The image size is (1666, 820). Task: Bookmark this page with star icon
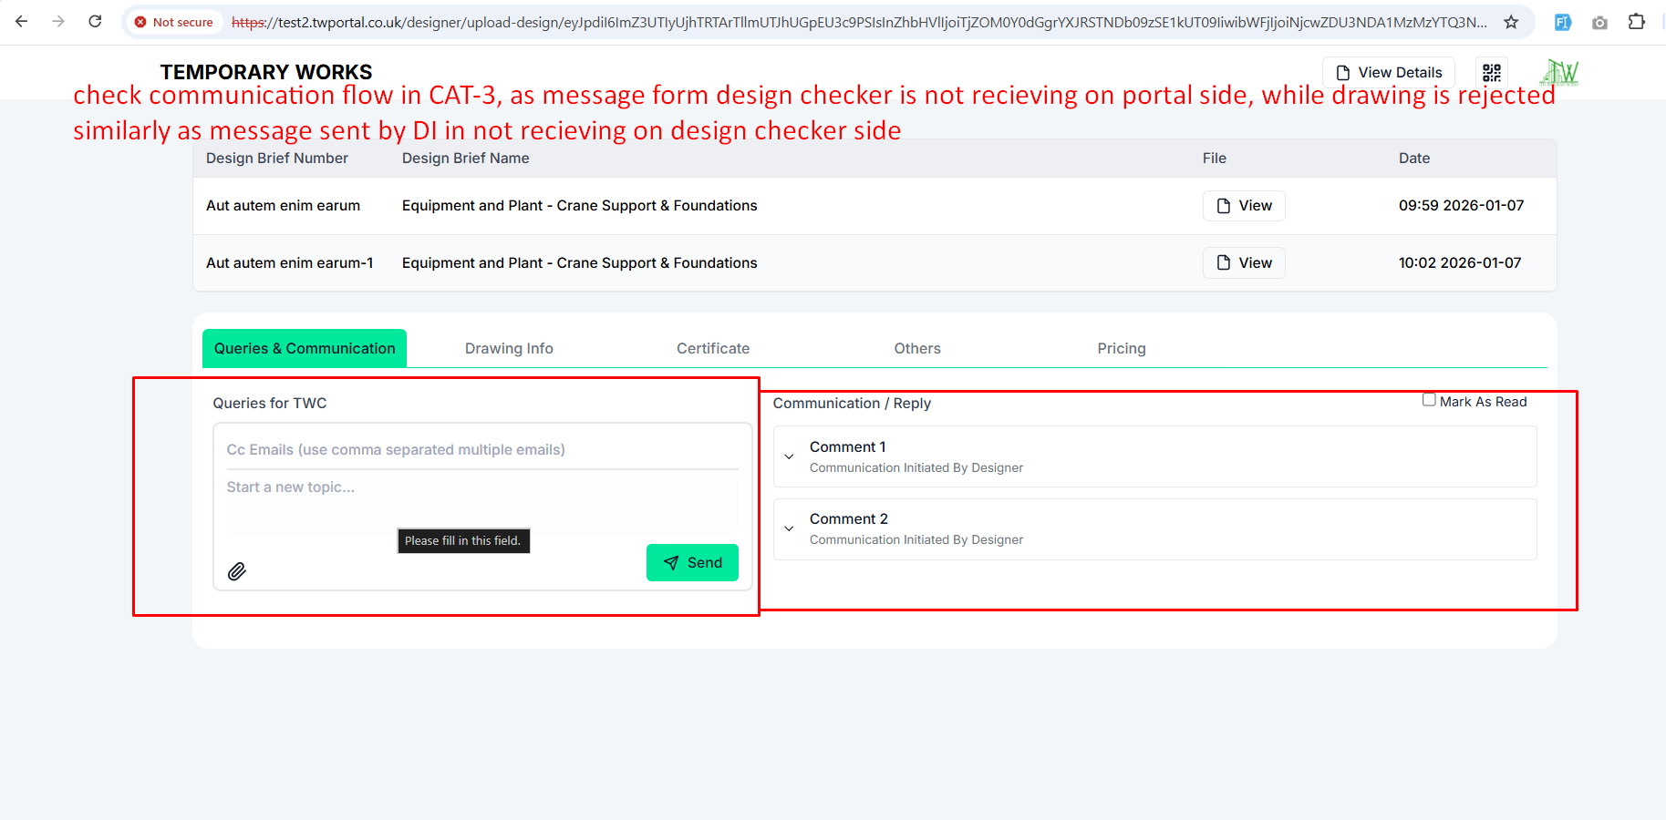(1511, 22)
